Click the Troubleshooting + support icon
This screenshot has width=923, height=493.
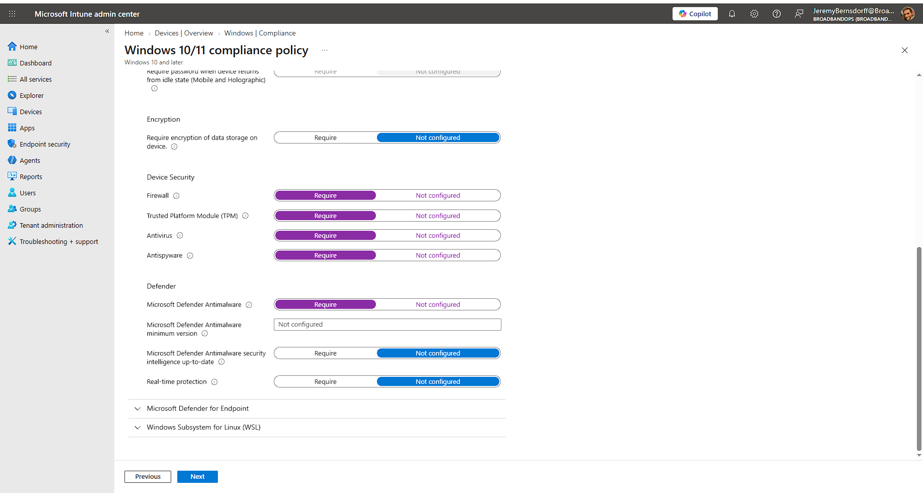[x=12, y=241]
